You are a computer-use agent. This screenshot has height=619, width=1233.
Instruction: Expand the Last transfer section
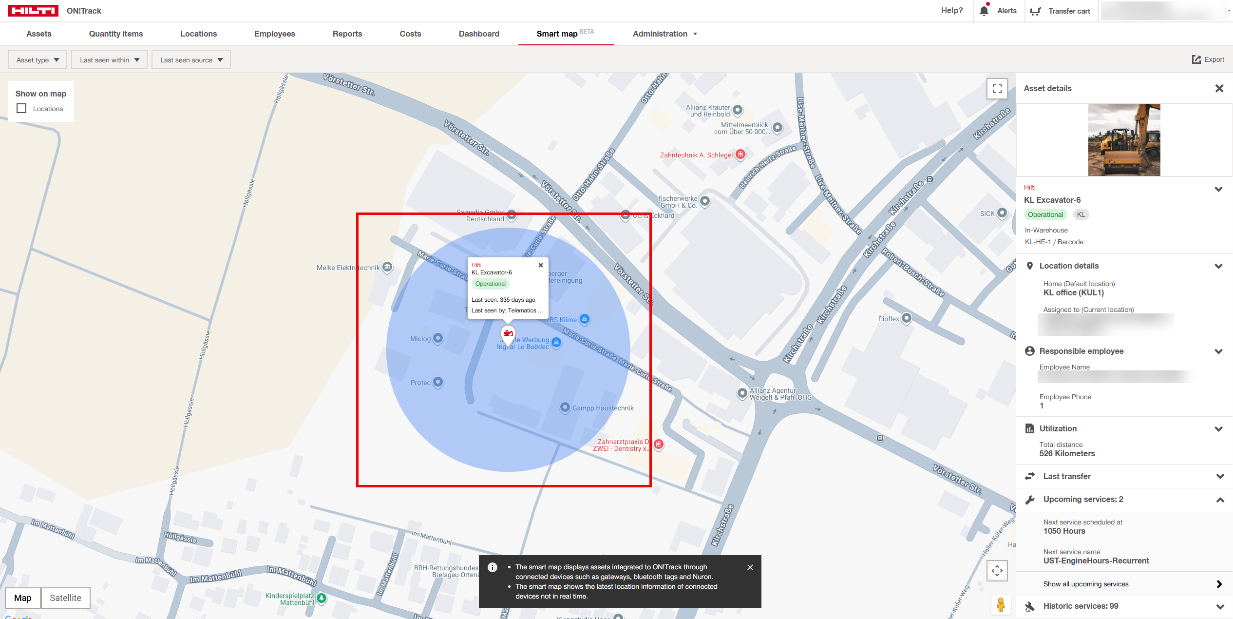(1219, 476)
